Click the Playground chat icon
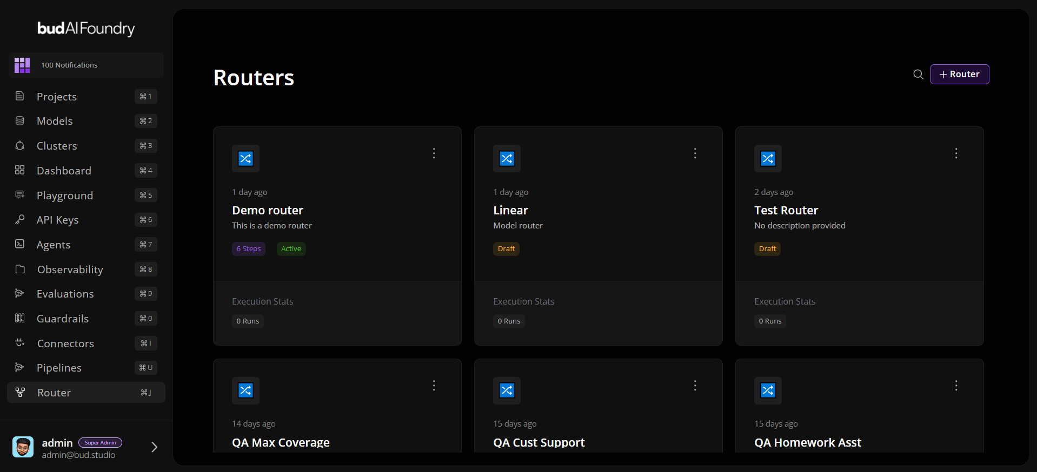 click(x=20, y=195)
